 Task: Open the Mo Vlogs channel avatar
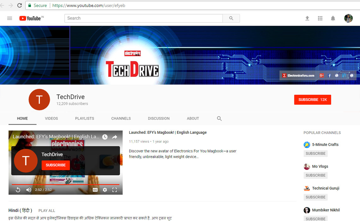(x=307, y=167)
